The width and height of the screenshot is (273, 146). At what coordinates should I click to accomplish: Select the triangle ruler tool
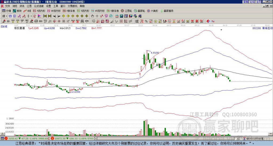[x=50, y=21]
